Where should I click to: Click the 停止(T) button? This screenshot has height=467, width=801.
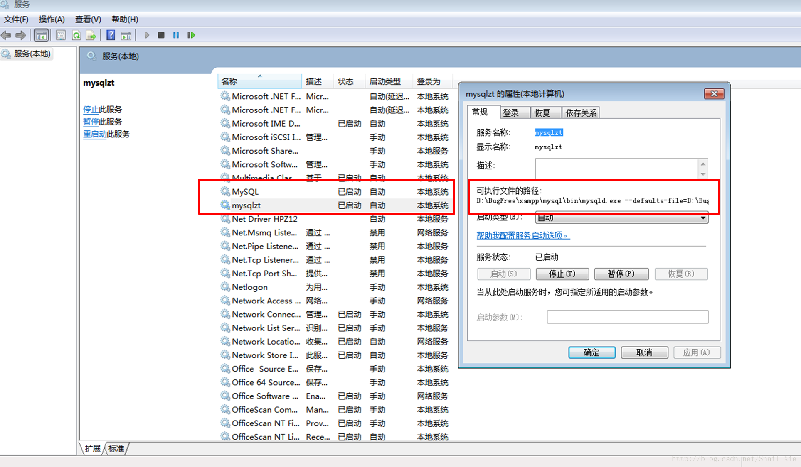(562, 274)
